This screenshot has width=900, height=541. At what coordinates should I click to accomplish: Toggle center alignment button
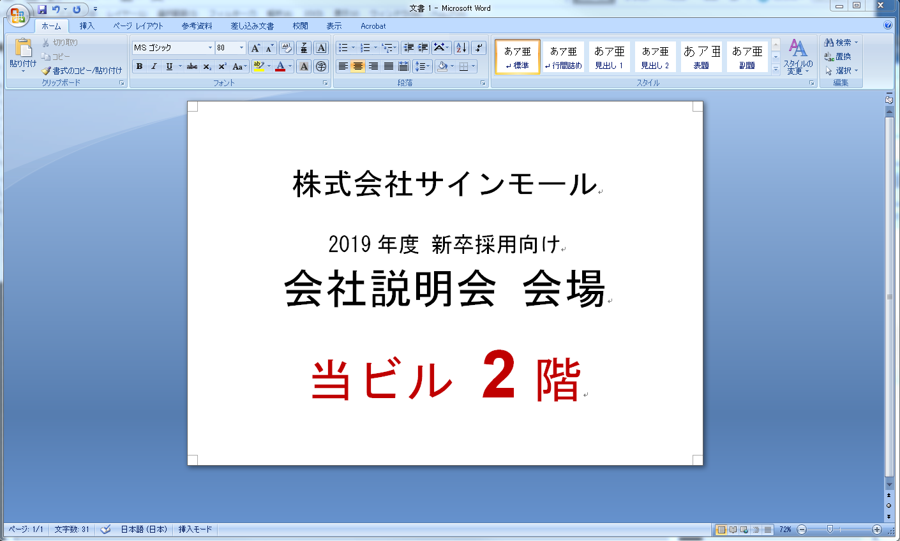[x=358, y=66]
